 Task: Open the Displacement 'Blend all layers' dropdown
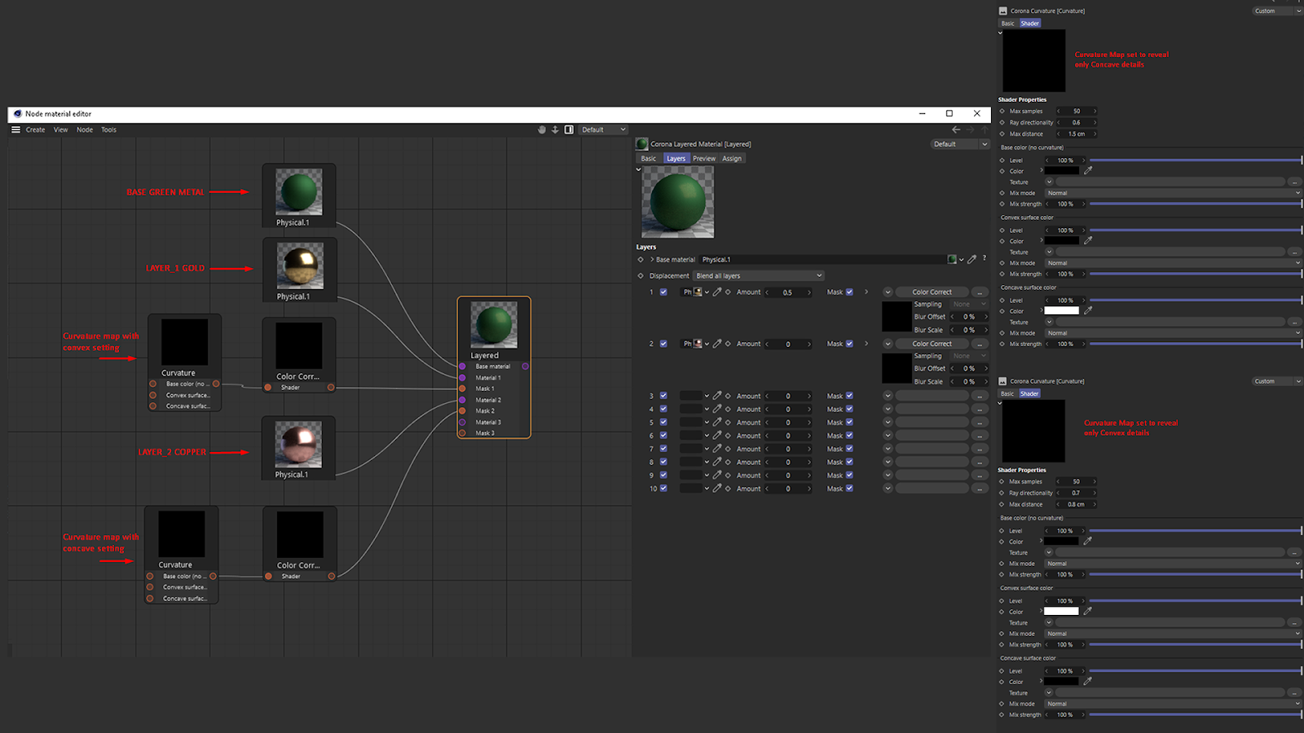759,275
